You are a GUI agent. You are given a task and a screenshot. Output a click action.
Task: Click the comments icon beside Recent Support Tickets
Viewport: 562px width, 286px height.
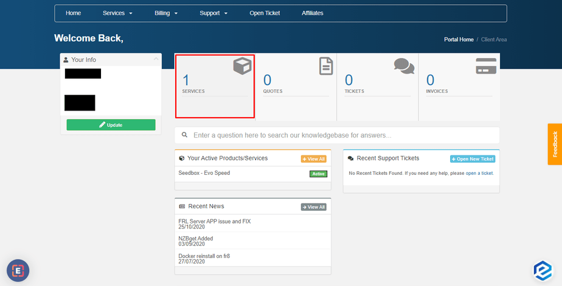[350, 158]
